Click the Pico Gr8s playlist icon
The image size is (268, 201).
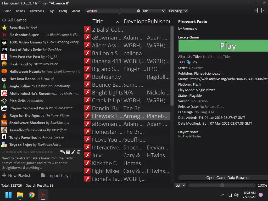point(4,101)
